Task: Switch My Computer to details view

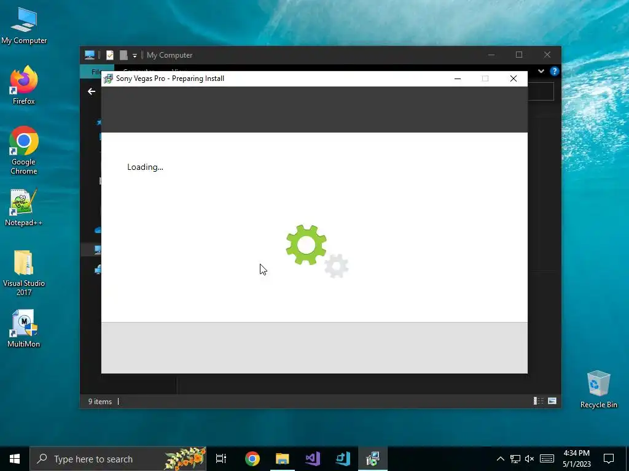Action: [538, 401]
